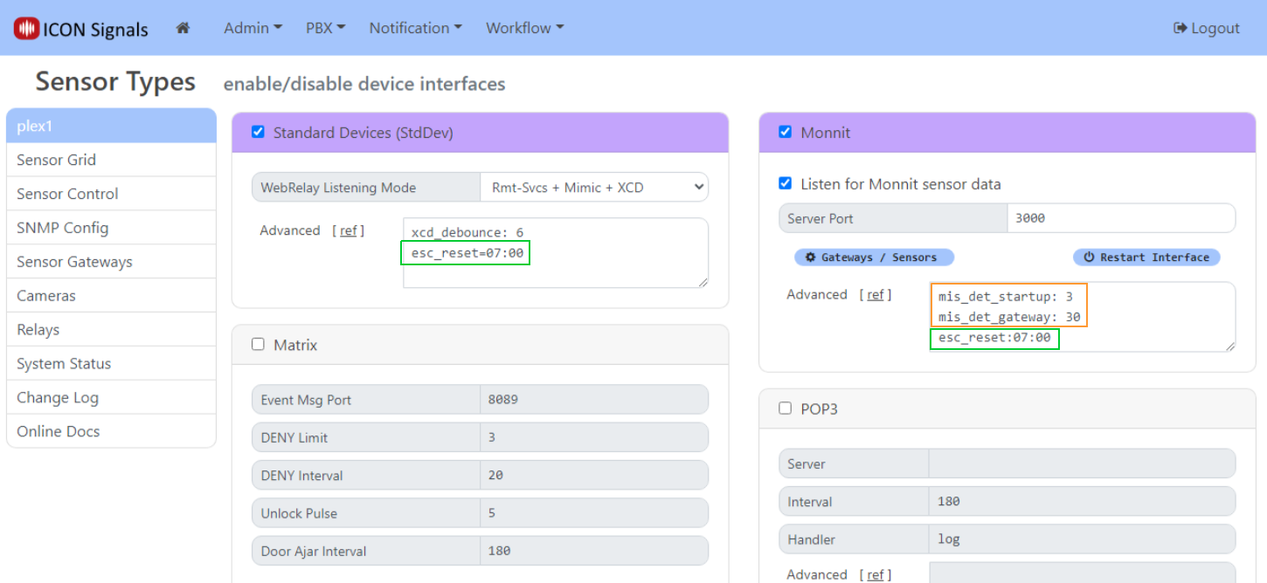Click the ICON Signals logo
Image resolution: width=1267 pixels, height=583 pixels.
click(81, 29)
